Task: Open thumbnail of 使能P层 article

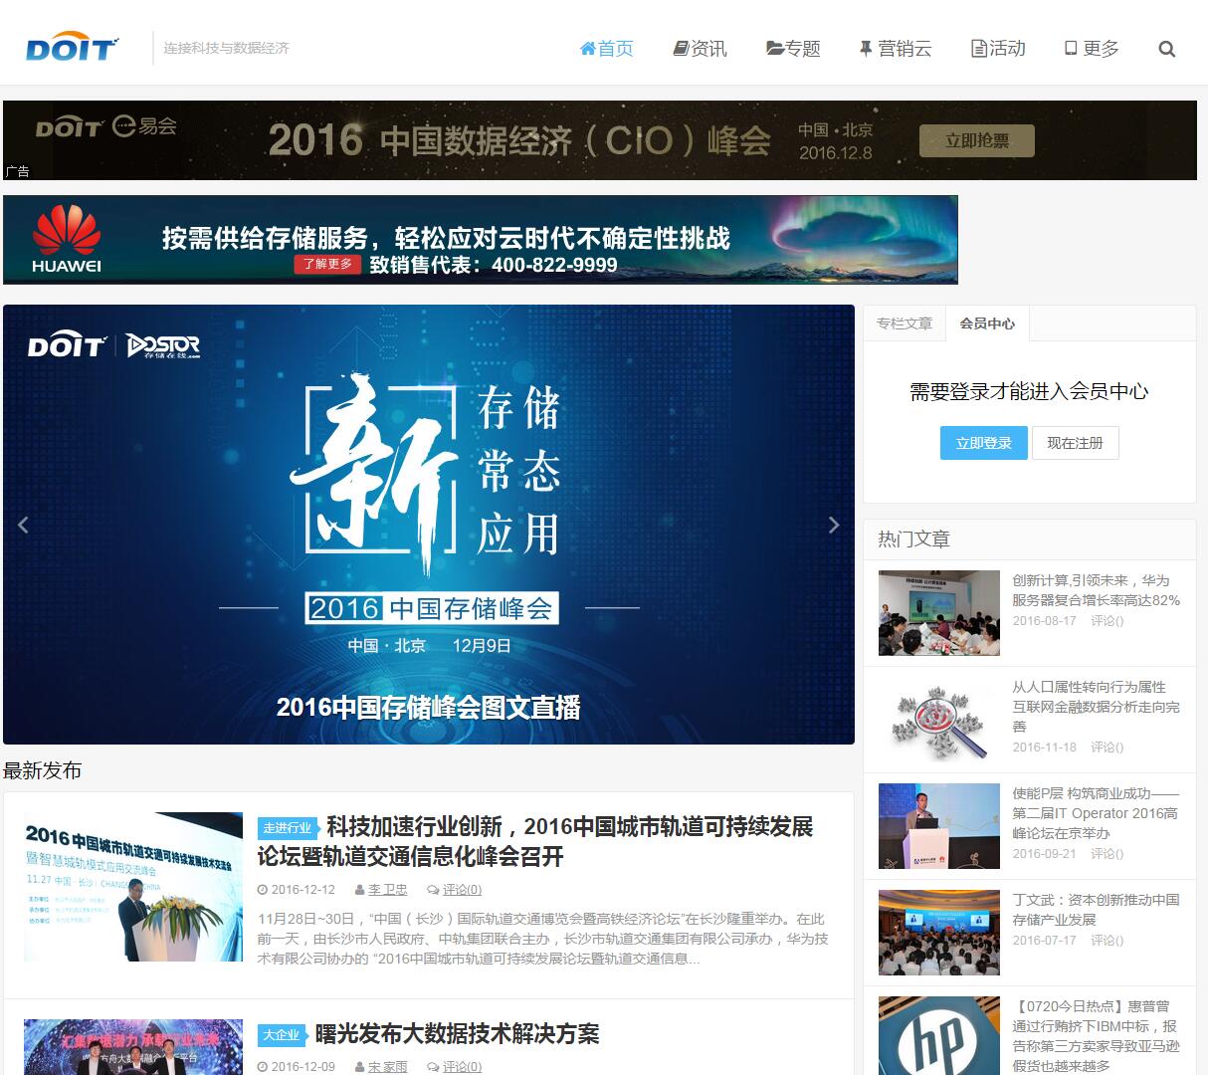Action: 939,826
